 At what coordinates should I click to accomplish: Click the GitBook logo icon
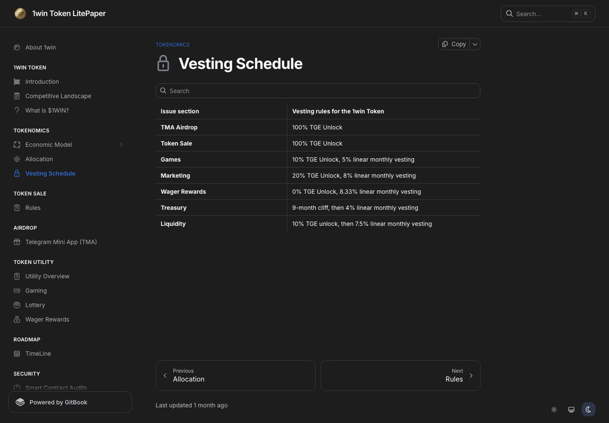point(20,402)
